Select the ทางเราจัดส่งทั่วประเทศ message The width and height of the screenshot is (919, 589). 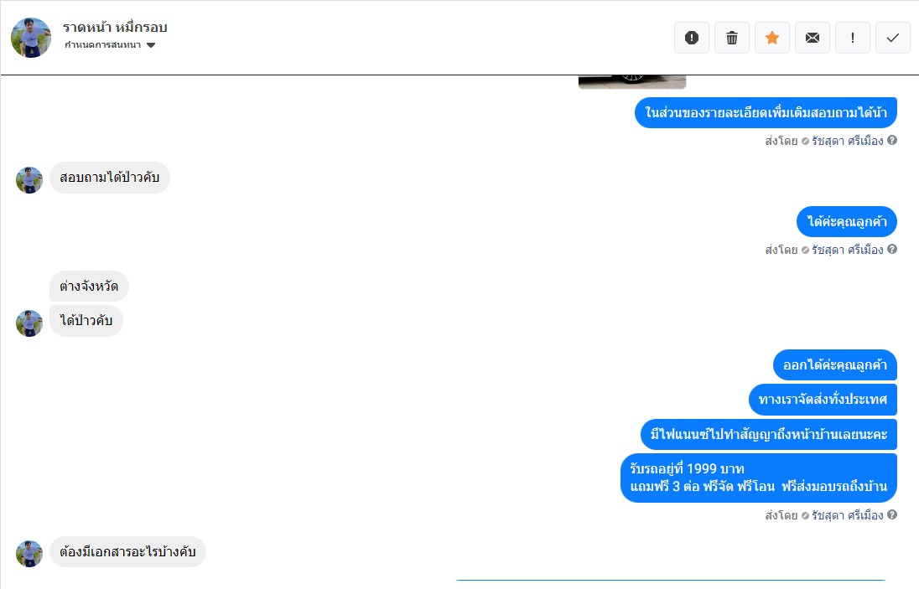click(x=823, y=400)
